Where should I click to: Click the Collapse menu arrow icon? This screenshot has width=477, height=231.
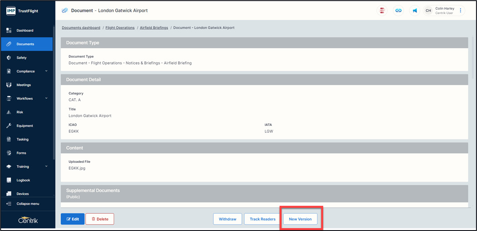pyautogui.click(x=9, y=204)
